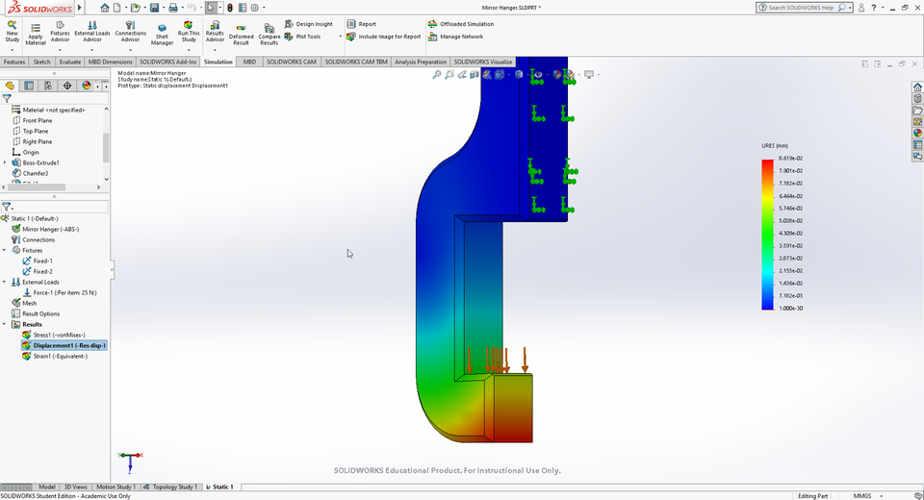Click the Home icon in quick access bar
The height and width of the screenshot is (500, 924).
pos(104,8)
